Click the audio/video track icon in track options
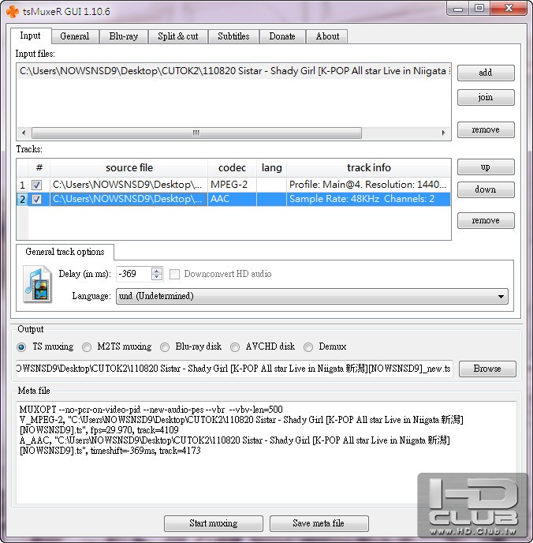The image size is (533, 543). click(x=38, y=284)
